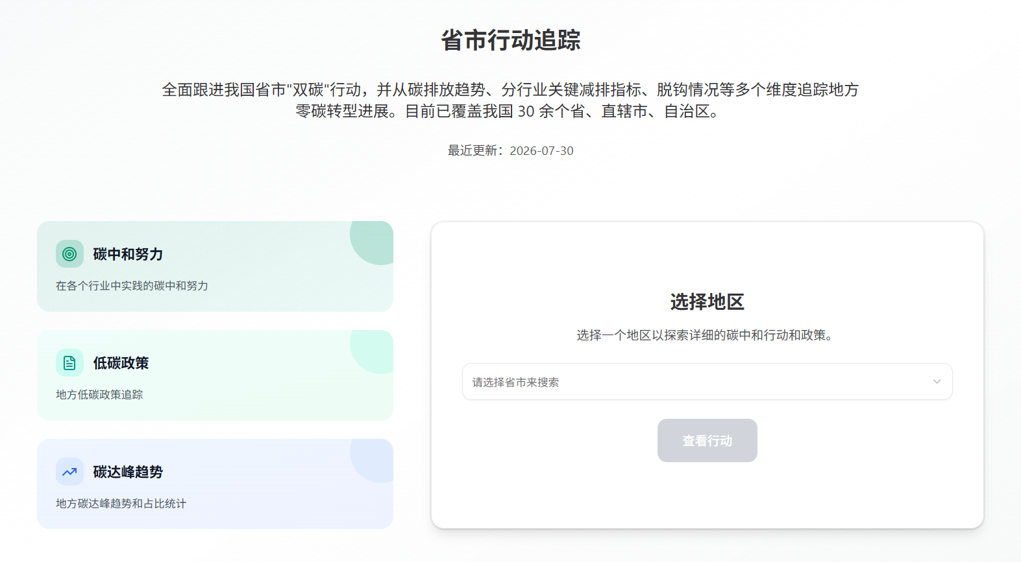Open the 低碳政策 card title
The height and width of the screenshot is (562, 1021).
click(121, 363)
